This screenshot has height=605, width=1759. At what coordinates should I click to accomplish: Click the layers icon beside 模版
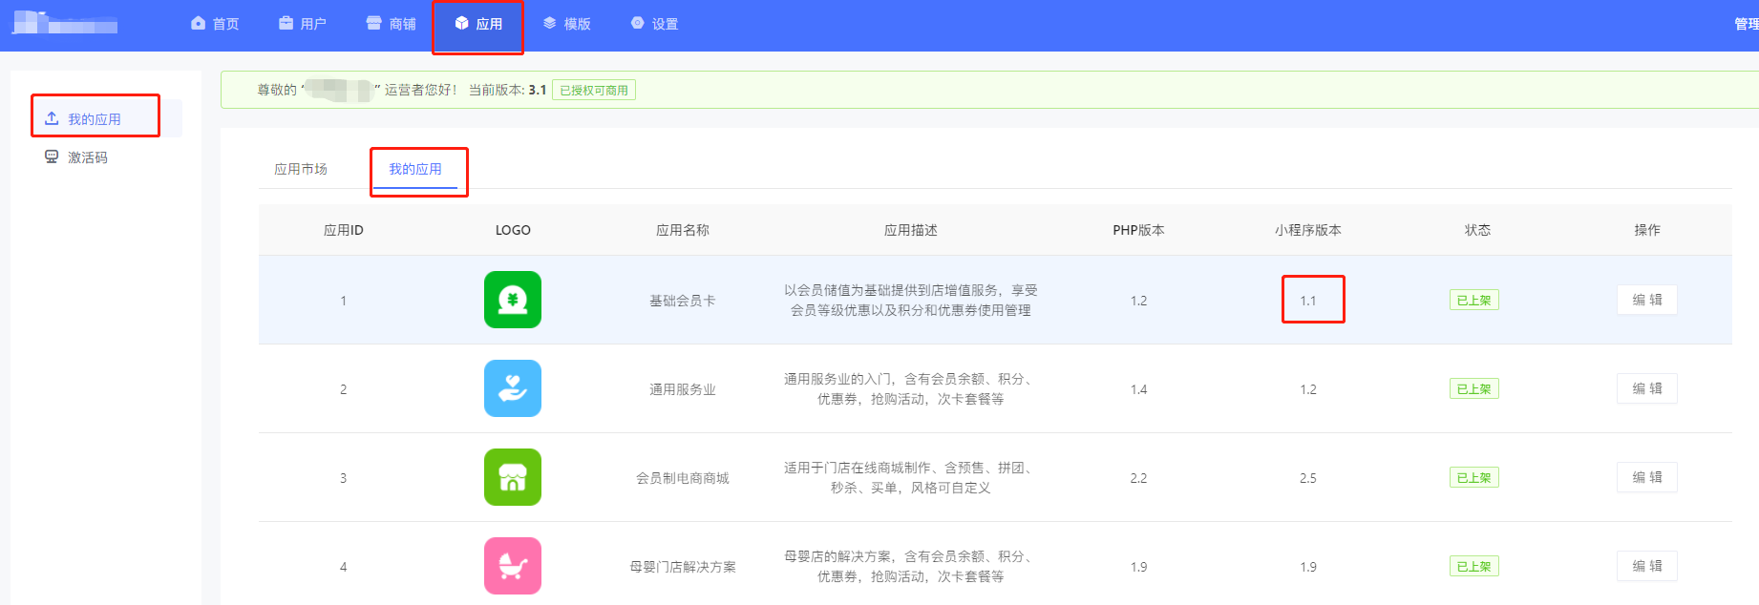[x=550, y=23]
